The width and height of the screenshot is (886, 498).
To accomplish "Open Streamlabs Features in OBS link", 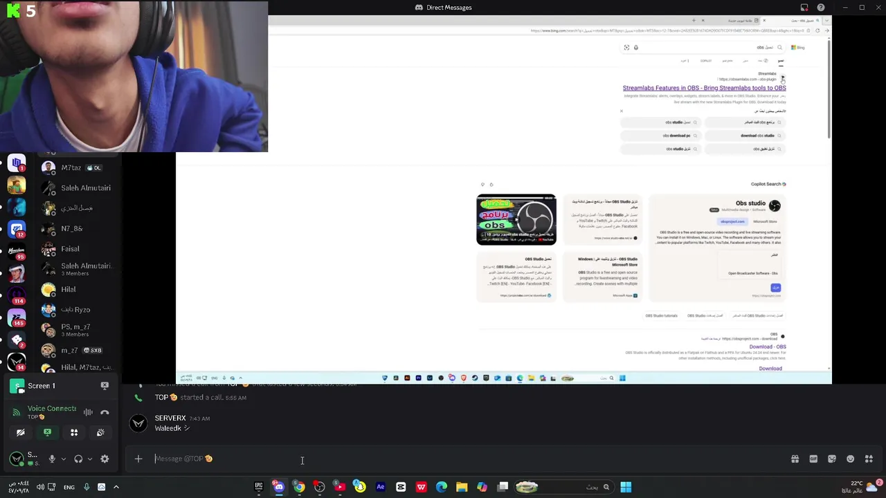I will (704, 88).
